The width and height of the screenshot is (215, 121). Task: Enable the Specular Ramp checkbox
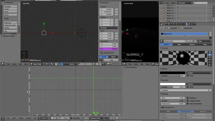tap(188, 87)
